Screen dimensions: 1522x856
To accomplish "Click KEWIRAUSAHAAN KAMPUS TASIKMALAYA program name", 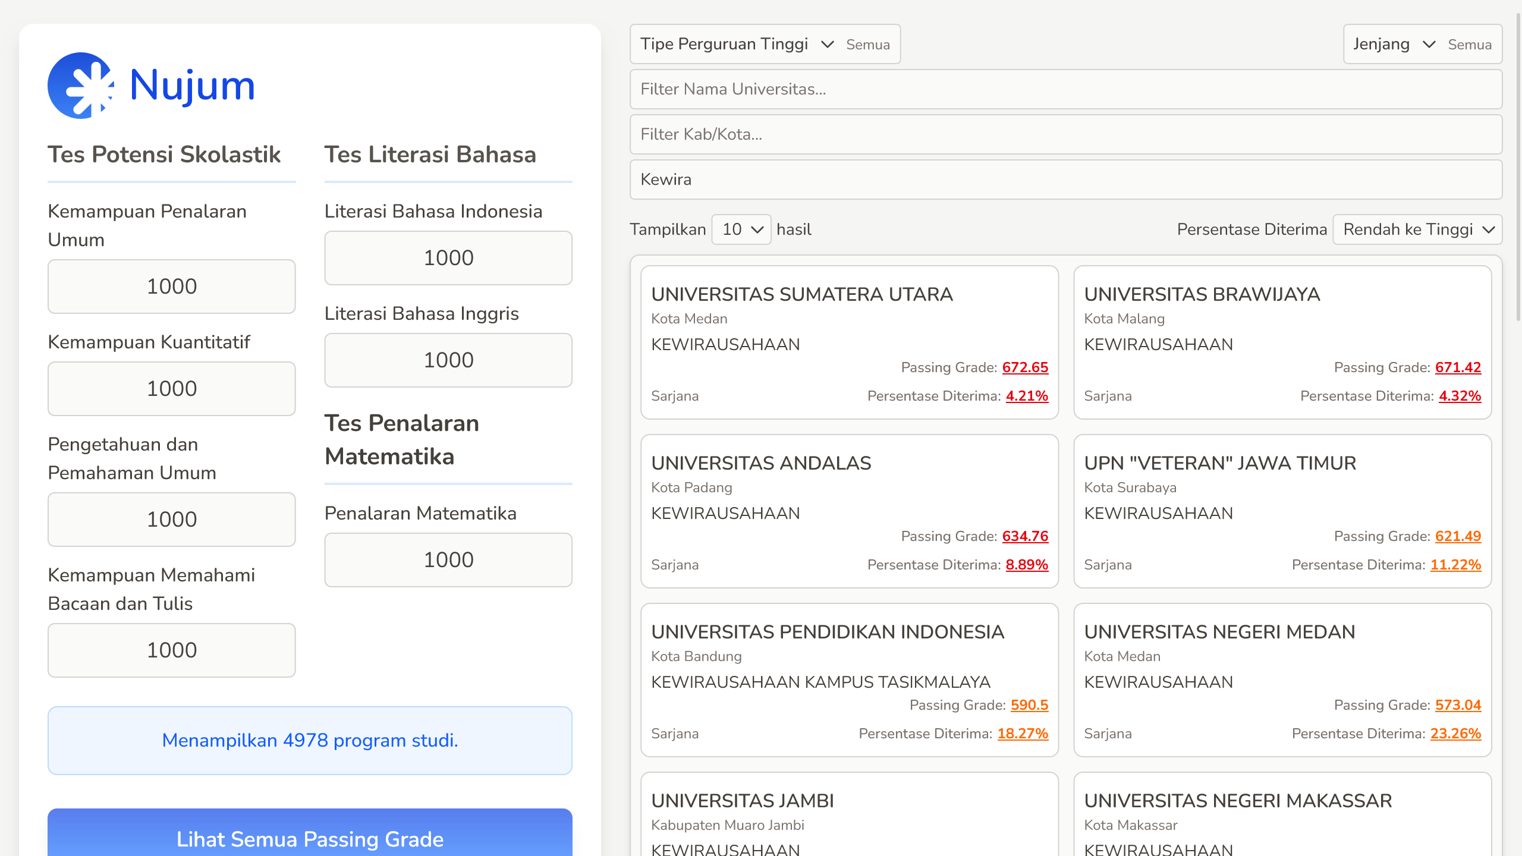I will click(821, 682).
